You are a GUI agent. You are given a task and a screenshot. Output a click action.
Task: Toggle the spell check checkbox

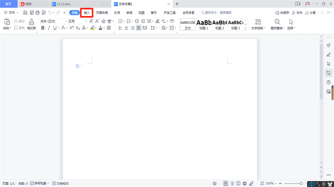point(32,183)
